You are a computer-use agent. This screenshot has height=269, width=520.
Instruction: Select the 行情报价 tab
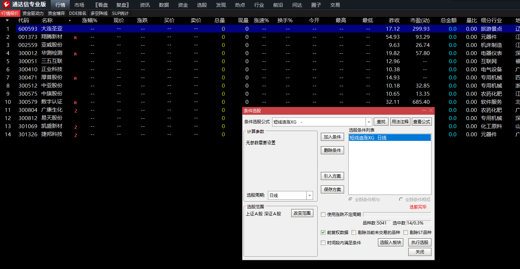pos(10,13)
